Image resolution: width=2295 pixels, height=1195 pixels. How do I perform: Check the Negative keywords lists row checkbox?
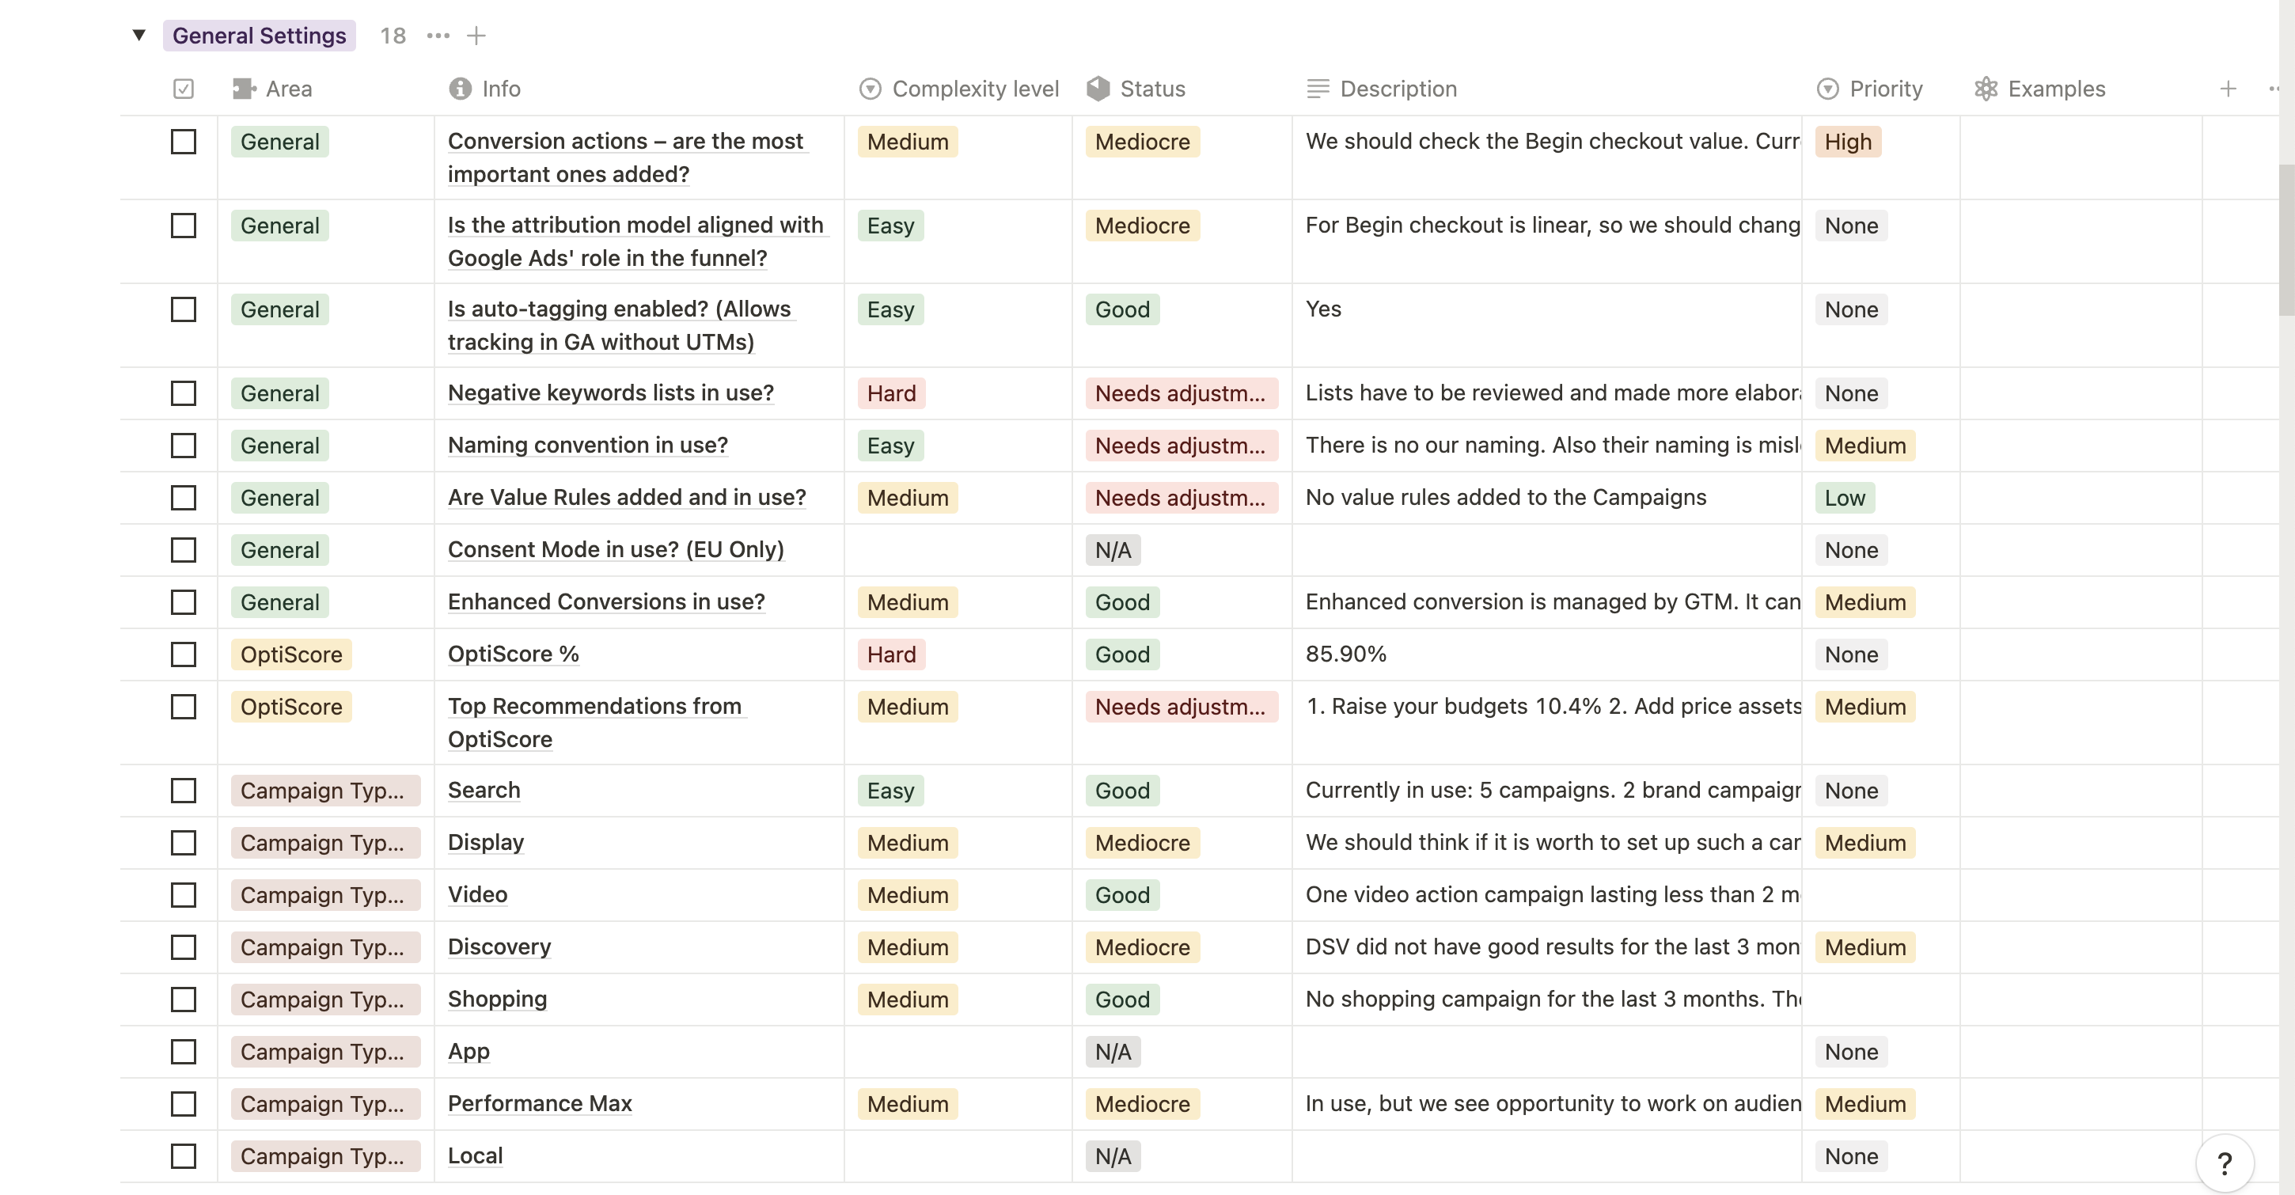184,393
